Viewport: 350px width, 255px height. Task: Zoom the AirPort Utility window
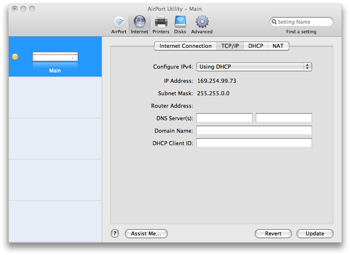click(x=32, y=9)
